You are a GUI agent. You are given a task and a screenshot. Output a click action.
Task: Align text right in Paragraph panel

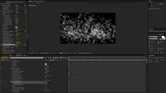[154, 58]
